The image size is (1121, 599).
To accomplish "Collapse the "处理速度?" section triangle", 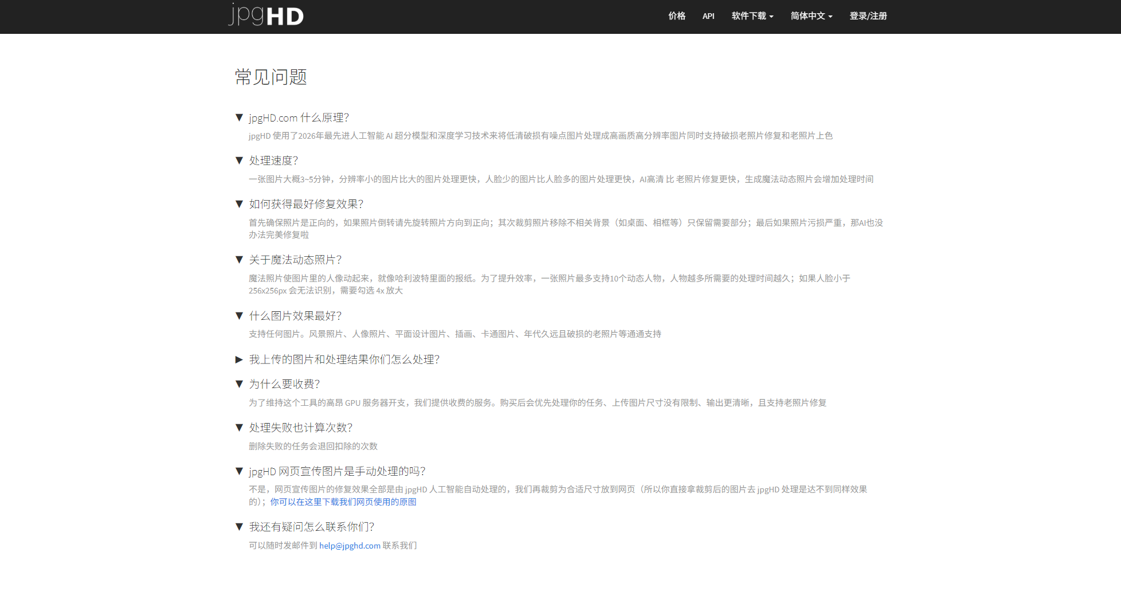I will click(x=240, y=160).
